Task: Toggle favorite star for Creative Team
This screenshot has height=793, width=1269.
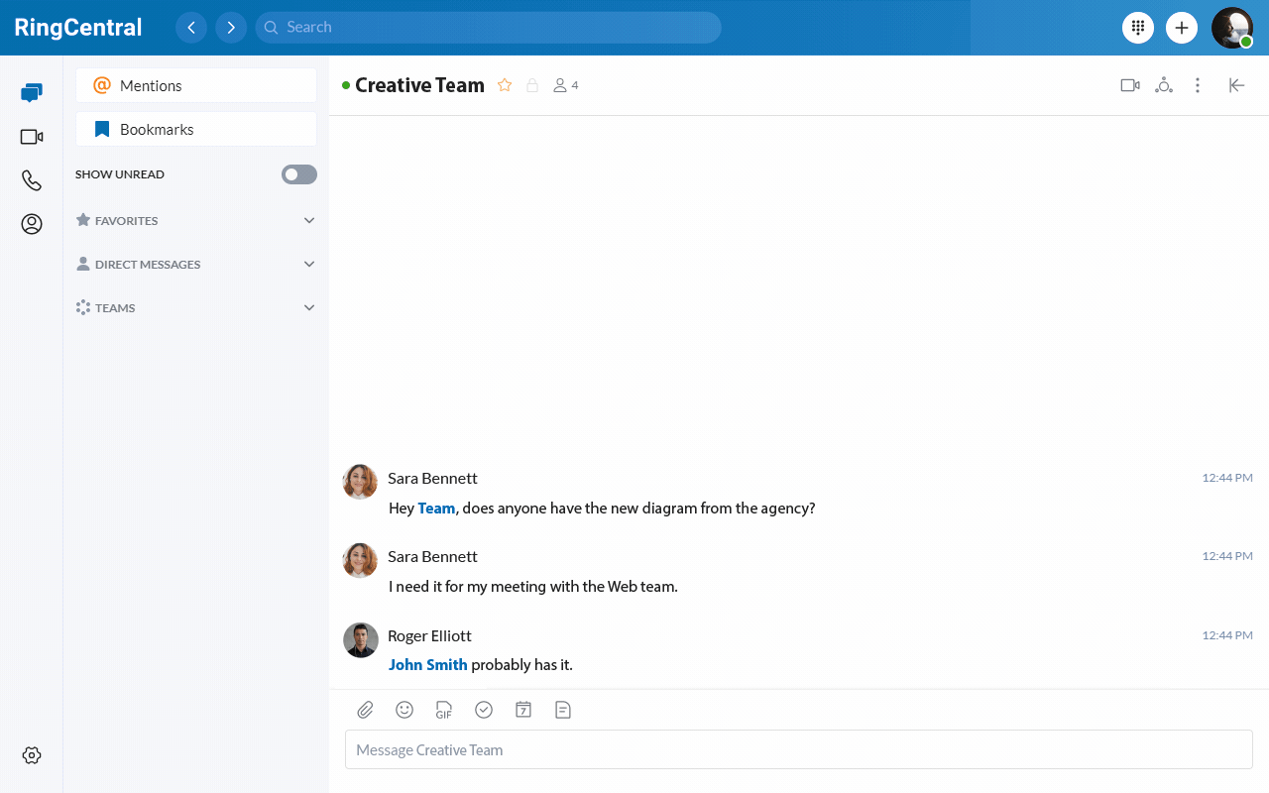Action: point(505,85)
